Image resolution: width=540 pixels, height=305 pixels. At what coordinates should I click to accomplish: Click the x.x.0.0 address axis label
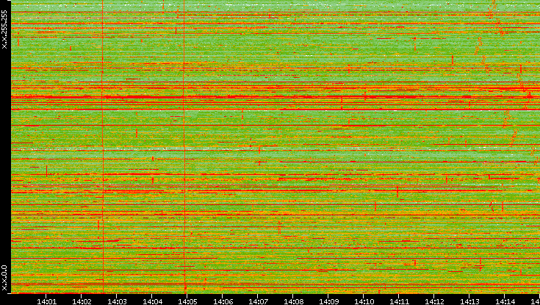pos(4,278)
